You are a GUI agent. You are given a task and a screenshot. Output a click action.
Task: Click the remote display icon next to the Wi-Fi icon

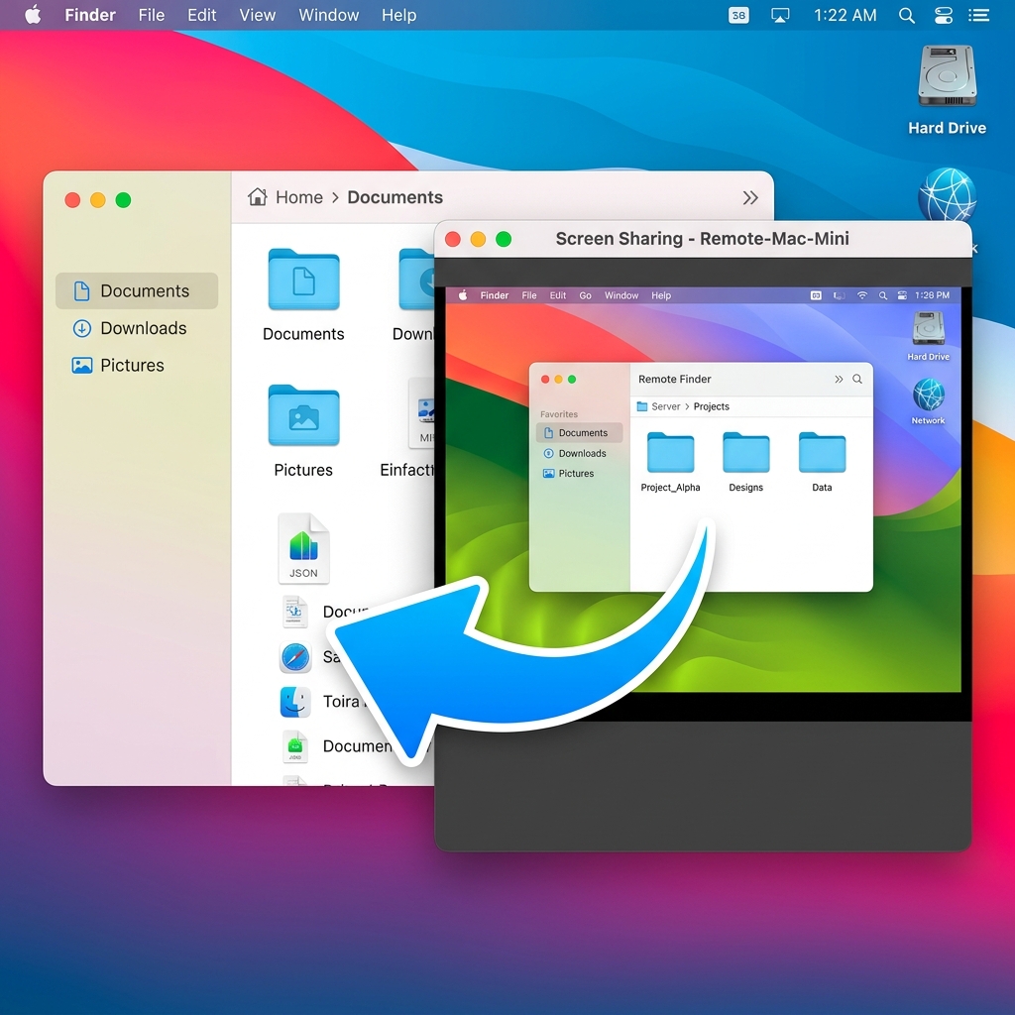pyautogui.click(x=839, y=295)
